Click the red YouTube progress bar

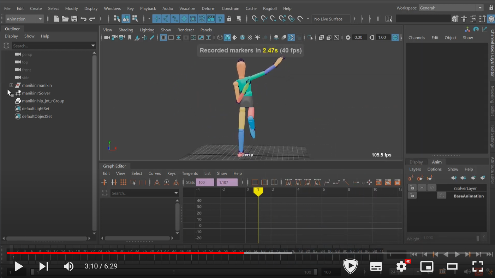pos(124,253)
